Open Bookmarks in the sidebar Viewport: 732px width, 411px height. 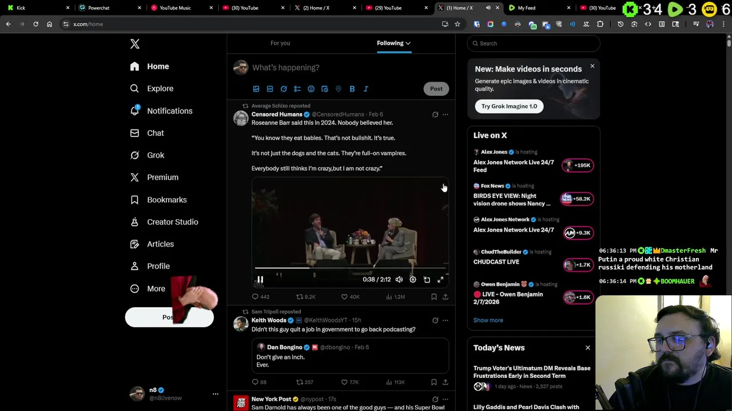(x=158, y=200)
